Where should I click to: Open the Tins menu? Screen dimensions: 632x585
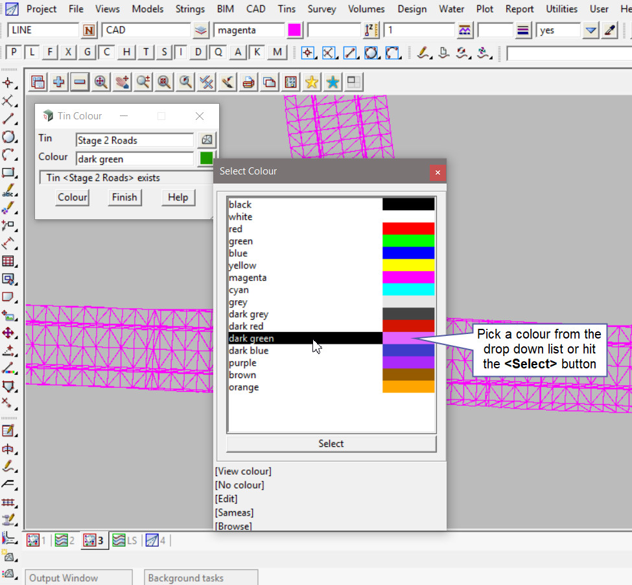(286, 9)
